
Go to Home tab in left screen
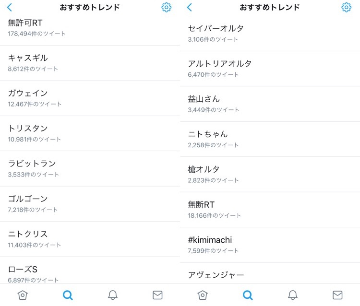[x=23, y=295]
